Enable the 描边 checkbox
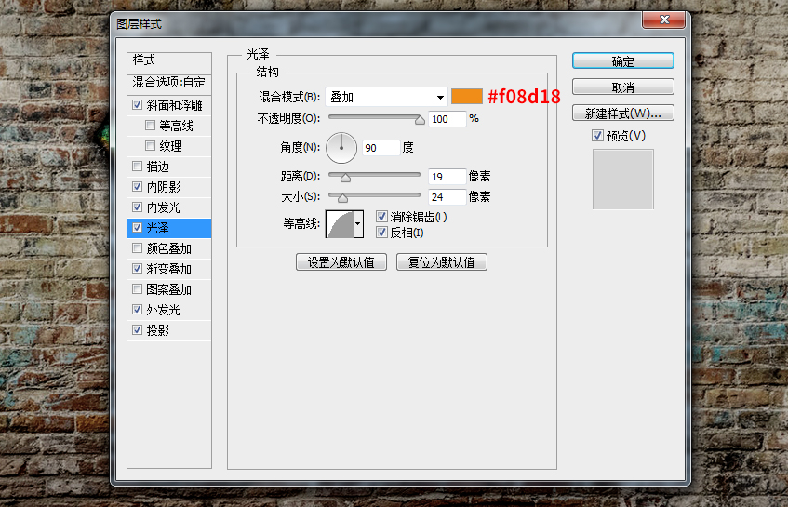The height and width of the screenshot is (507, 788). click(137, 167)
